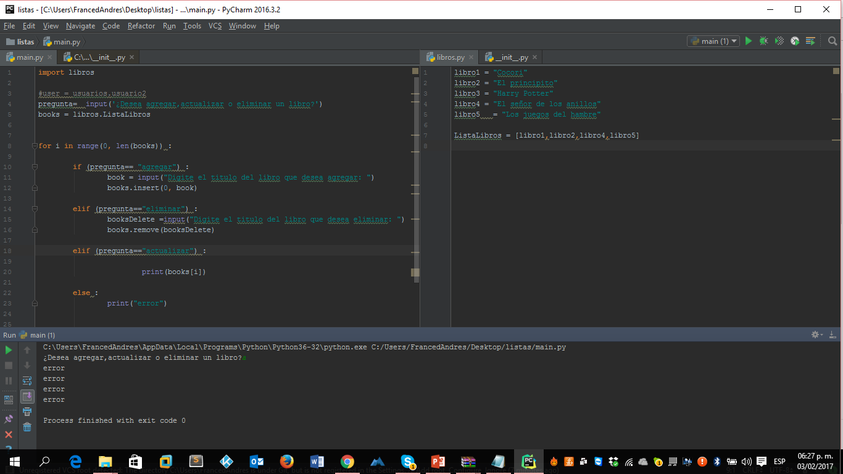Open the taskbar volume control
This screenshot has width=843, height=474.
pos(746,462)
